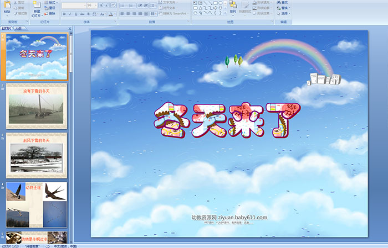Click the New Slide (新建幻灯片) icon
Screen dimensions: 388x248
tap(37, 5)
